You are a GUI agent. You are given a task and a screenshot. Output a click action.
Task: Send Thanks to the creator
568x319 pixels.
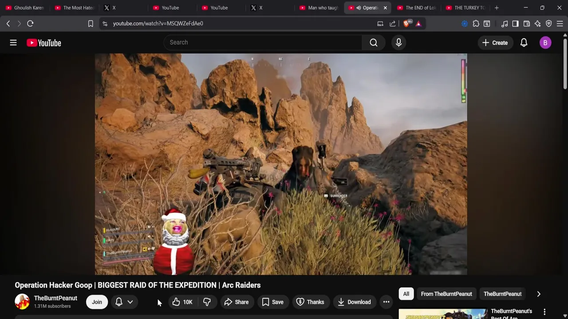(x=310, y=302)
